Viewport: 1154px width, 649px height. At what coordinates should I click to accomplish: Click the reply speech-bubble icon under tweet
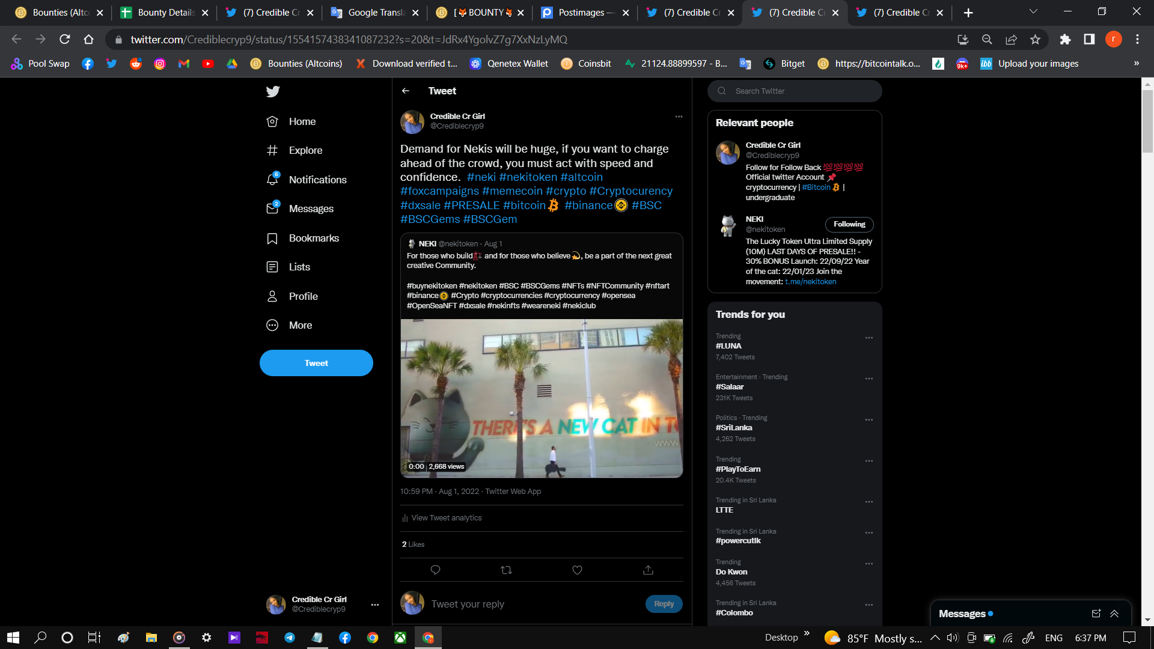435,570
